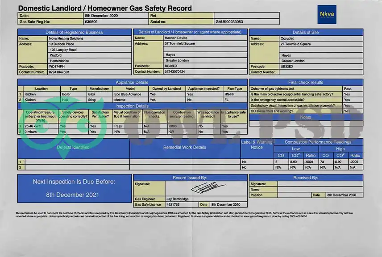This screenshot has width=382, height=257.
Task: Select the landlord name 'Hannah Davies'
Action: 176,38
